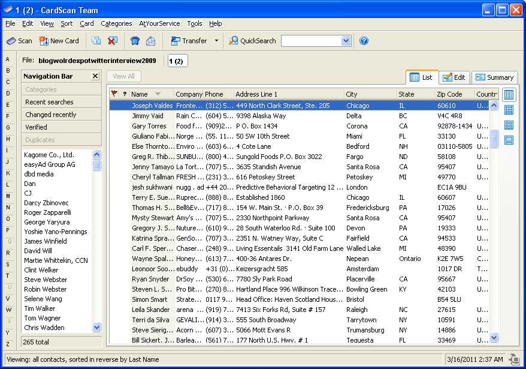
Task: Select the Simon Smart contact row
Action: 299,299
